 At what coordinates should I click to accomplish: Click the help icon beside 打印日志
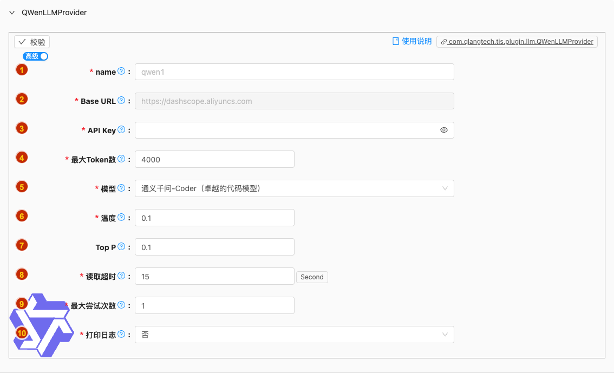pyautogui.click(x=121, y=335)
